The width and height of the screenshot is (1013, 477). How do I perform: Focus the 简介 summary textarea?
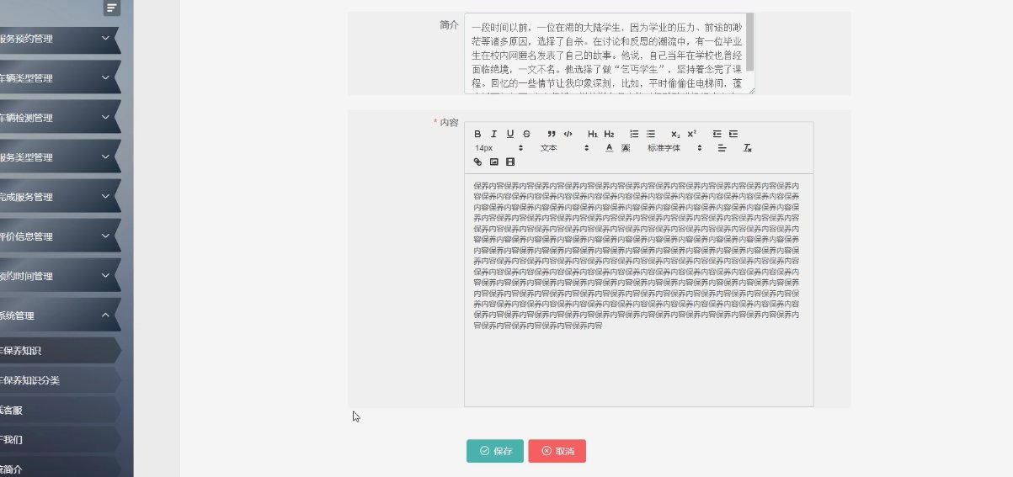pos(610,54)
